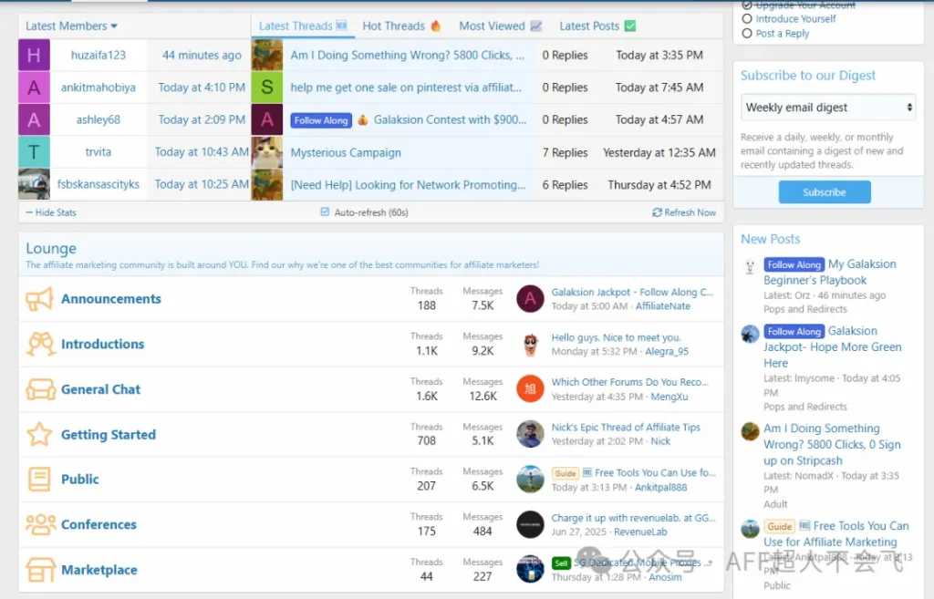Click the Introductions handshake icon

pyautogui.click(x=39, y=344)
